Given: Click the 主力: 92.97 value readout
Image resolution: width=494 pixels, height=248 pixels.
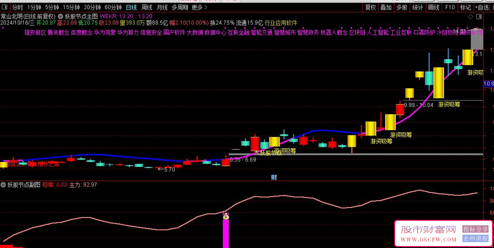Looking at the screenshot, I should pyautogui.click(x=83, y=185).
